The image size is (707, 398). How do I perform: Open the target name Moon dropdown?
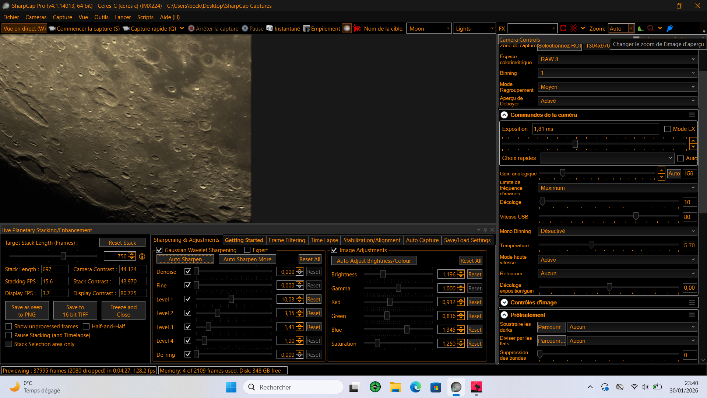coord(448,28)
